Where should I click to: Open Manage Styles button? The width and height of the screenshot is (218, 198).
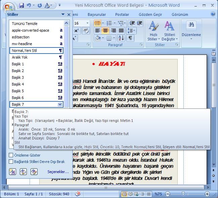pos(34,171)
